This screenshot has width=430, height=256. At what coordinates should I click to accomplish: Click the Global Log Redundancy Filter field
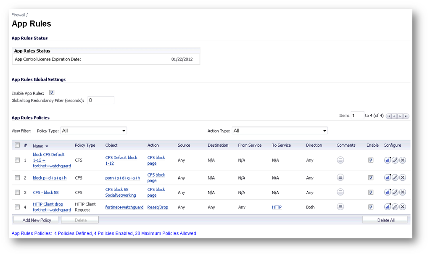pos(101,100)
